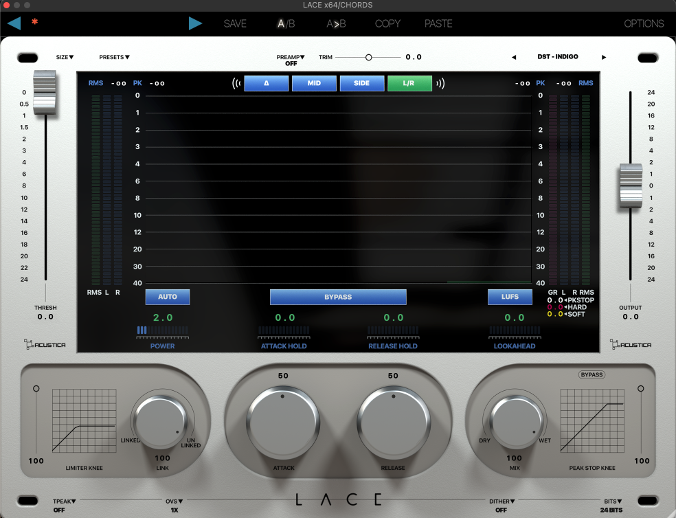Toggle the main BYPASS button
676x518 pixels.
click(x=338, y=297)
